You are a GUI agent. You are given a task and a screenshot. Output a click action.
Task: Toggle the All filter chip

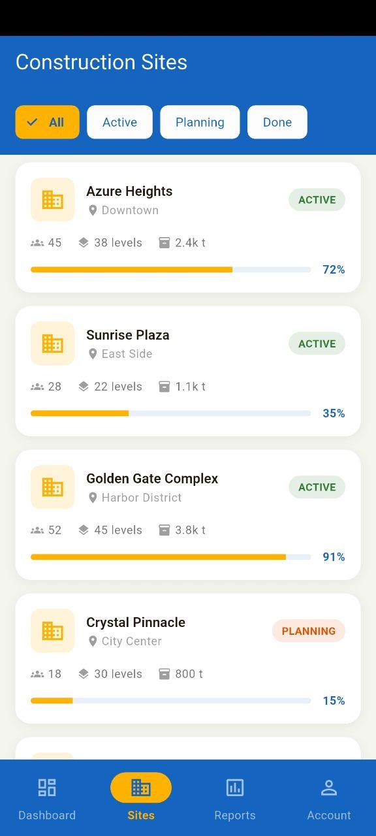tap(47, 122)
